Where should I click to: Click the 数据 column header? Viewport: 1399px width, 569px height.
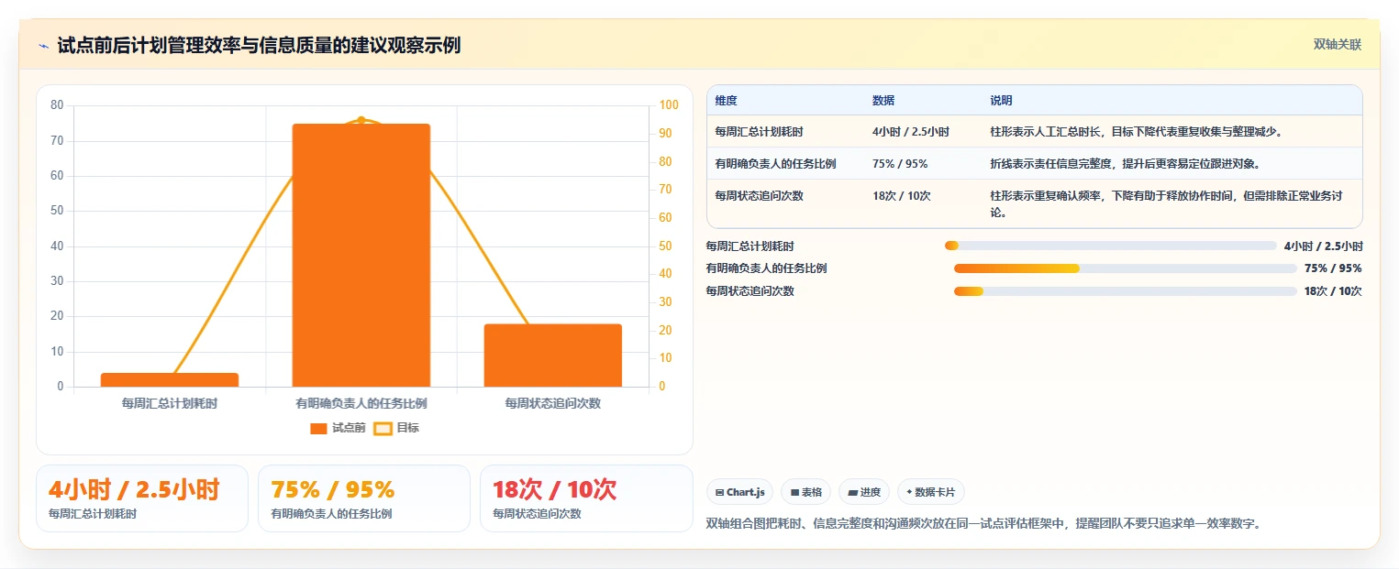[883, 101]
